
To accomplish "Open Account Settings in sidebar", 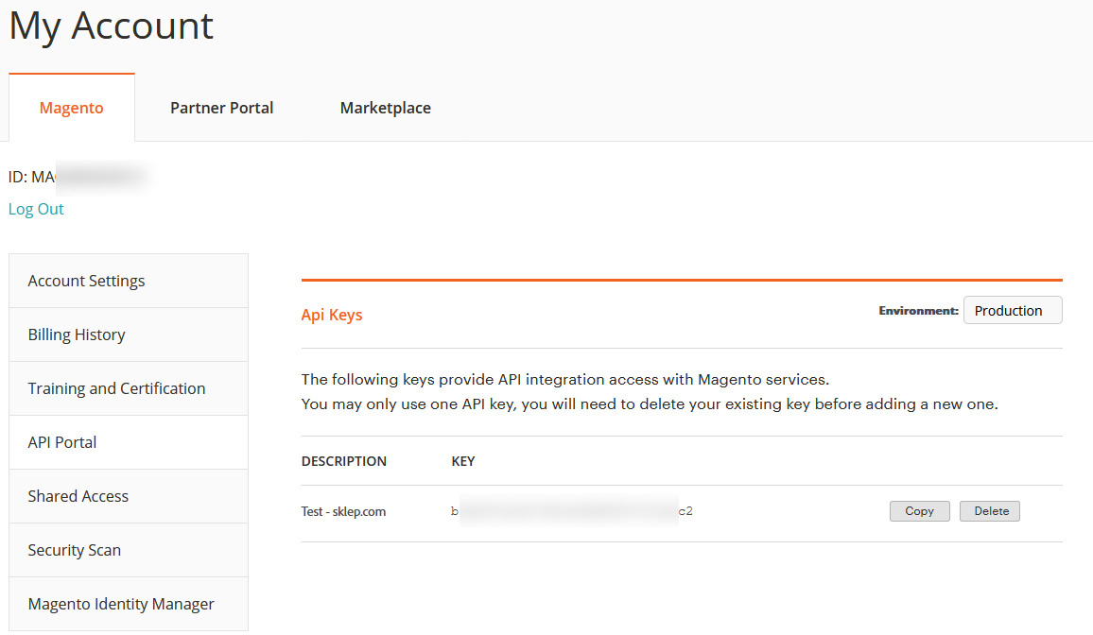I will [x=129, y=281].
